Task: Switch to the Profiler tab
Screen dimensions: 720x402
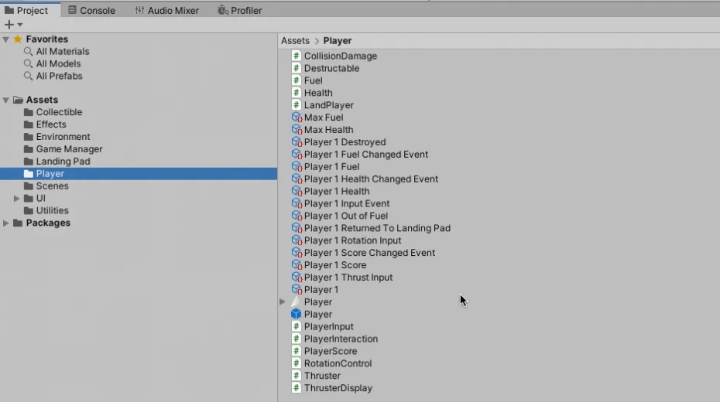Action: tap(240, 10)
